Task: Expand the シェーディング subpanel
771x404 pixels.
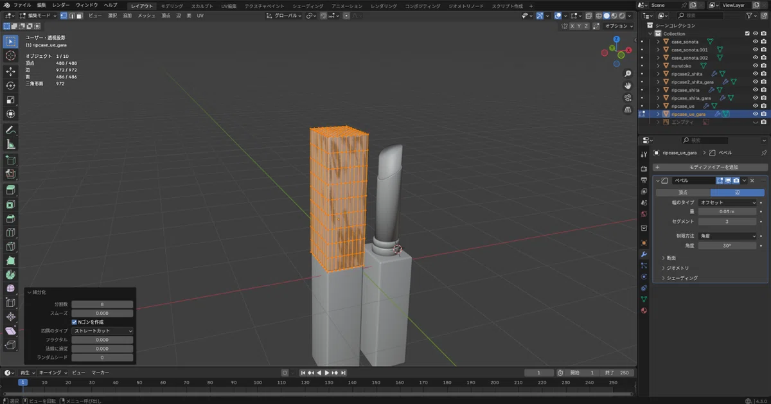Action: pos(679,278)
